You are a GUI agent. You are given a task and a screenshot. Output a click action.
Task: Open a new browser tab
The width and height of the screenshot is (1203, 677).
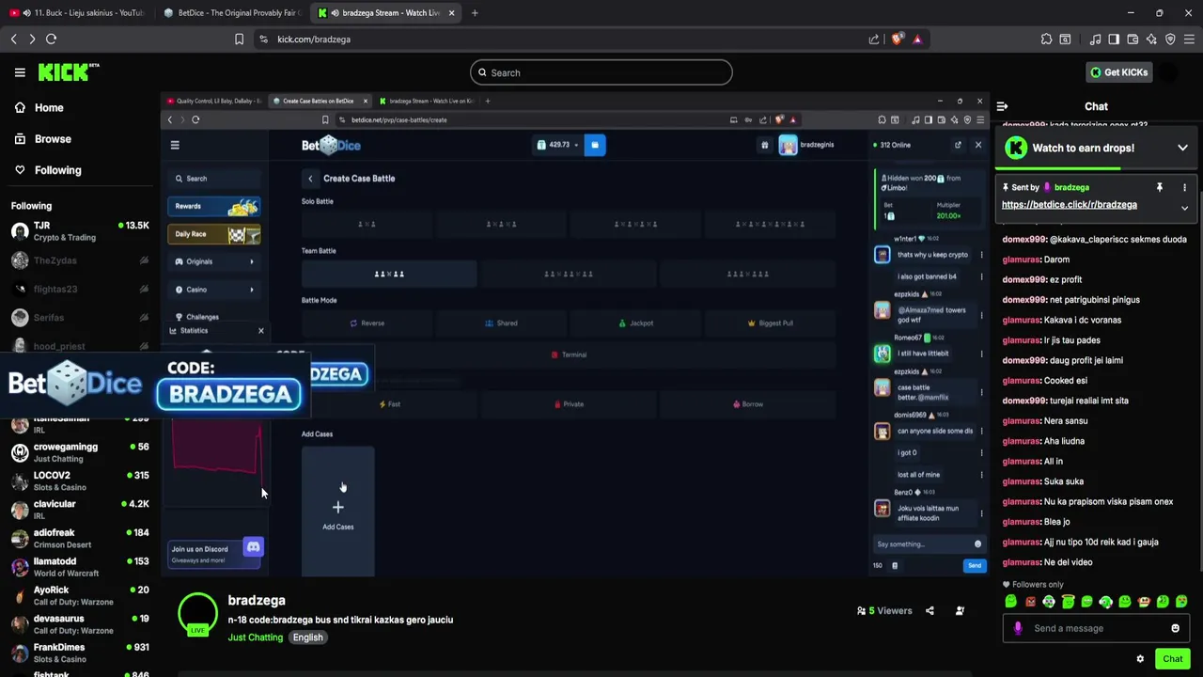tap(475, 13)
